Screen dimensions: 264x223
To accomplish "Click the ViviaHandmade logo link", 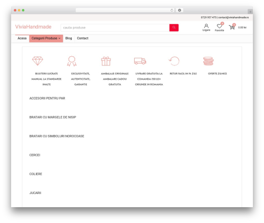I will (33, 27).
